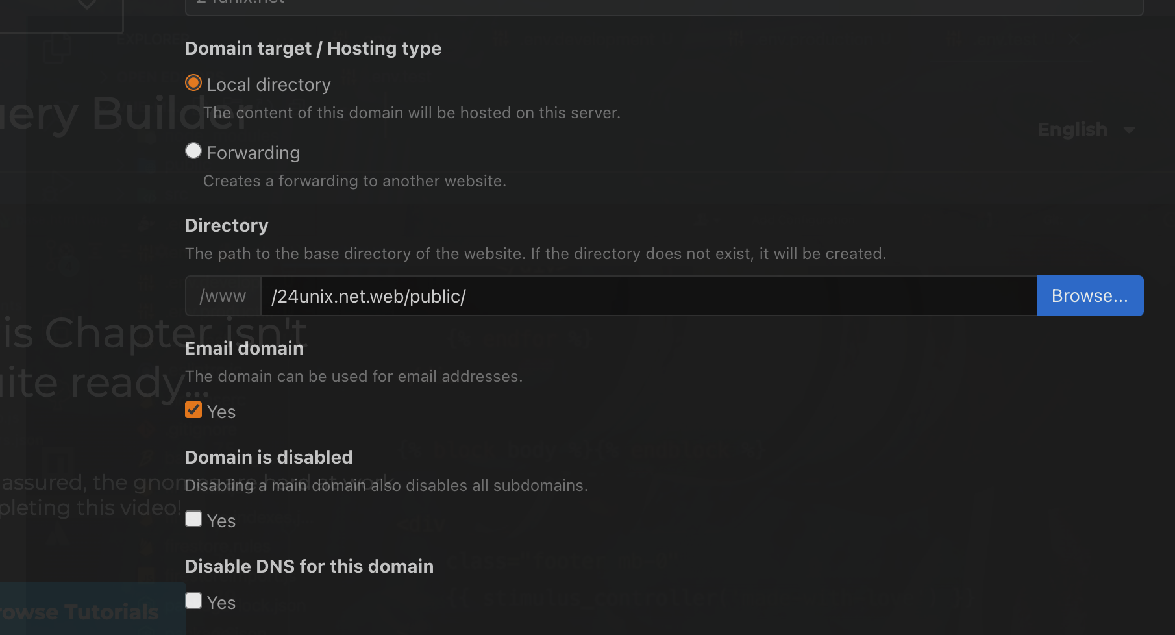This screenshot has height=635, width=1175.
Task: Select the Local directory radio button
Action: tap(193, 83)
